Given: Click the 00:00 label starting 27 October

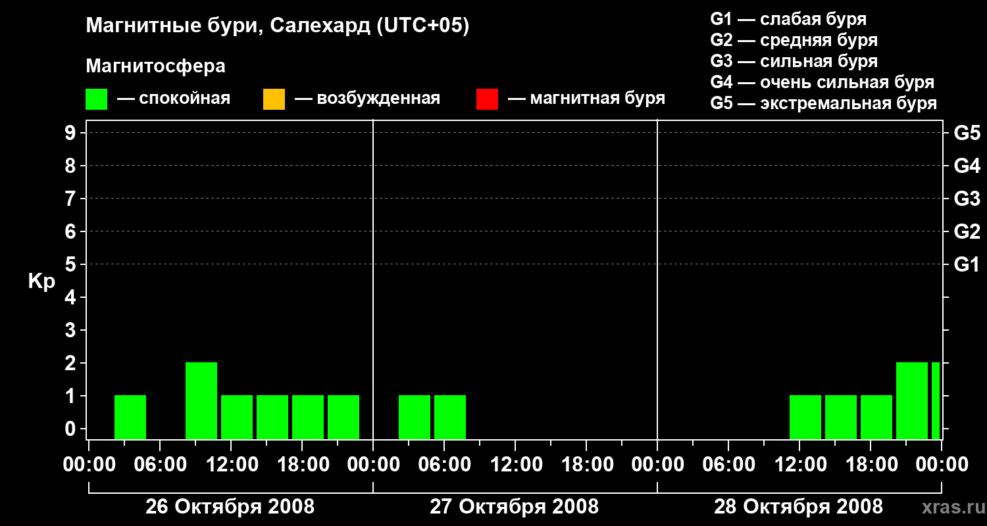Looking at the screenshot, I should pyautogui.click(x=372, y=464).
